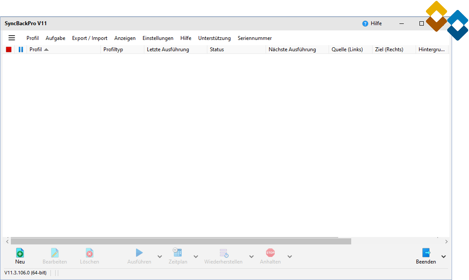Click the horizontal scrollbar thumb
Screen dimensions: 469x280
pos(181,241)
